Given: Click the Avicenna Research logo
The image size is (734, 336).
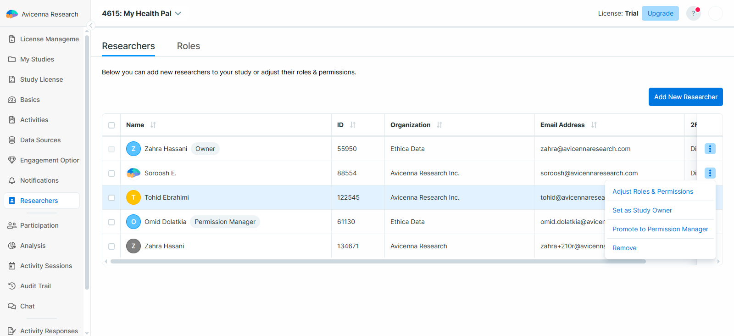Looking at the screenshot, I should [x=12, y=14].
